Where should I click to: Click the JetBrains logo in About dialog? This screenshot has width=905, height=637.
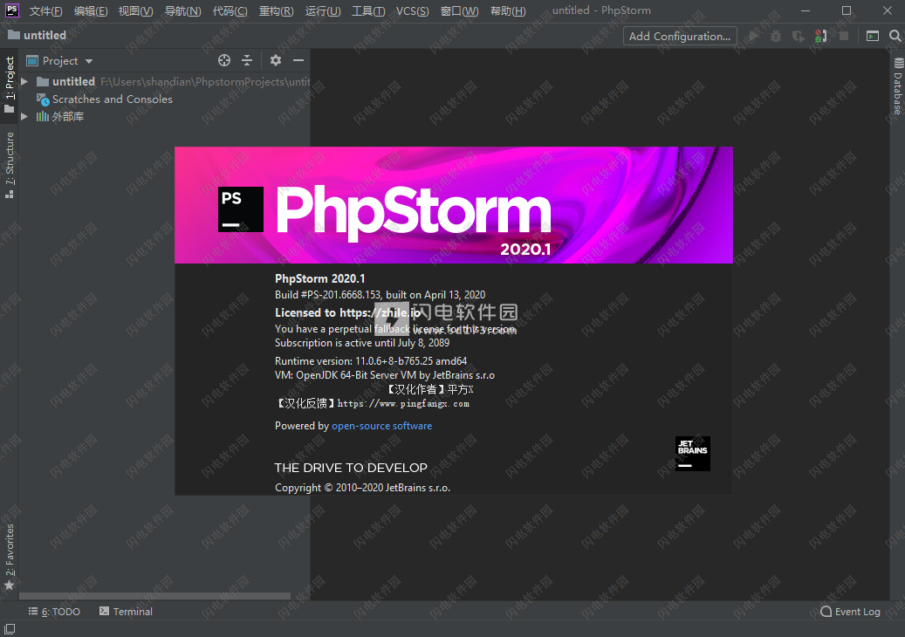(x=693, y=454)
